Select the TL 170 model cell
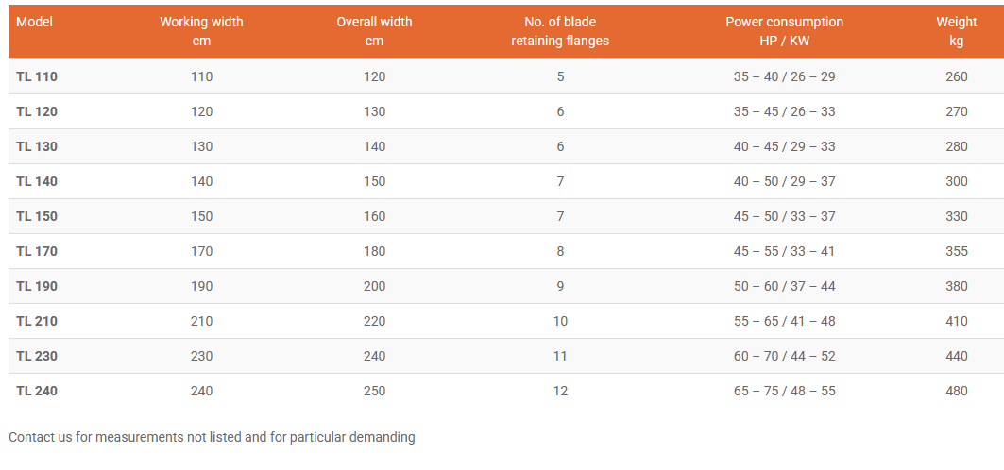 37,251
